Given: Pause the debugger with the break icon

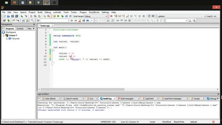Looking at the screenshot, I should click(x=139, y=16).
